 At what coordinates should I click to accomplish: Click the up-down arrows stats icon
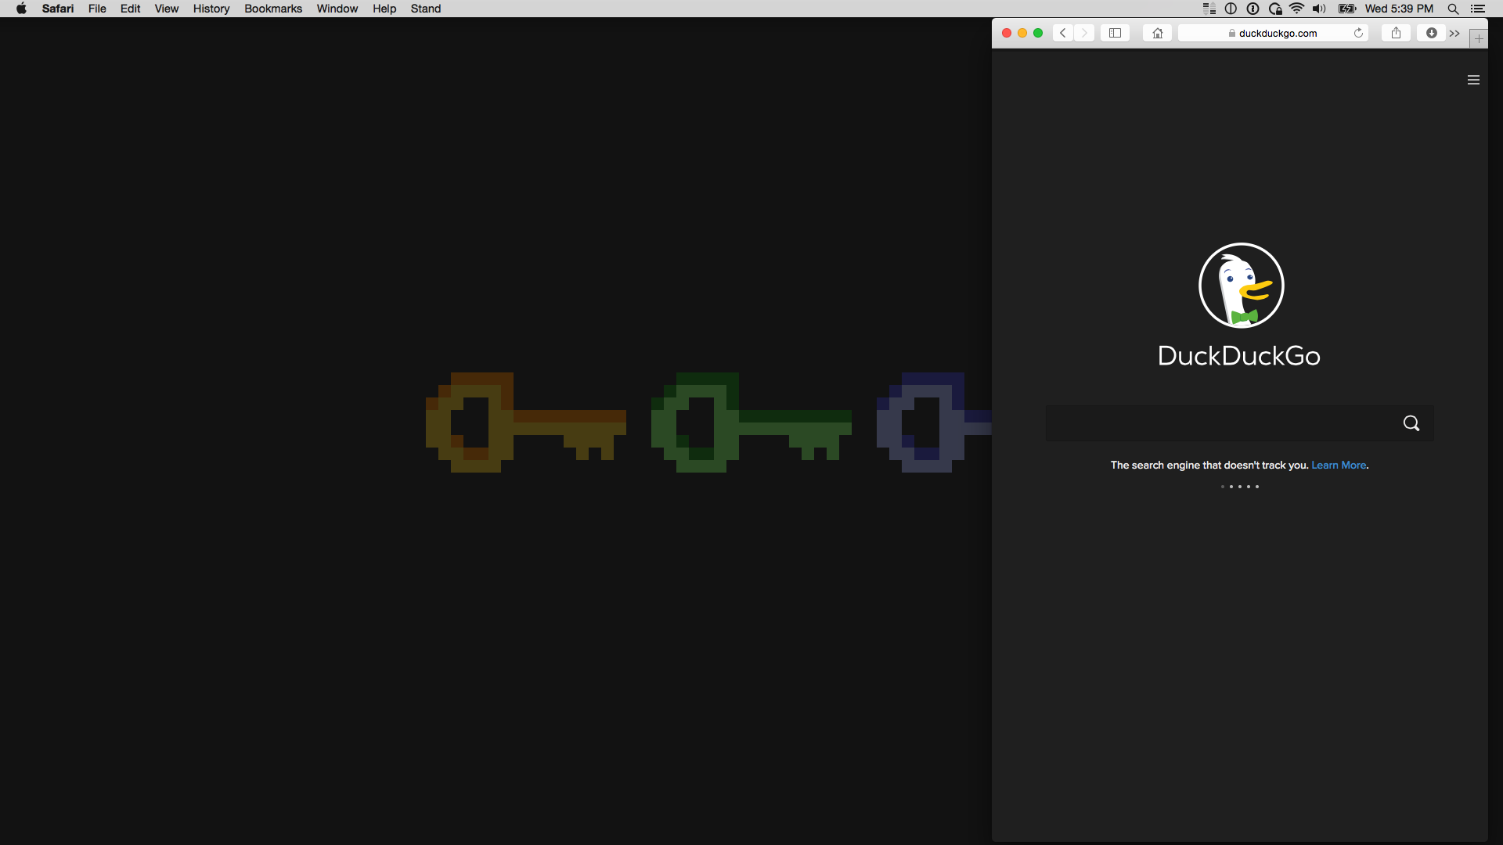coord(1209,9)
